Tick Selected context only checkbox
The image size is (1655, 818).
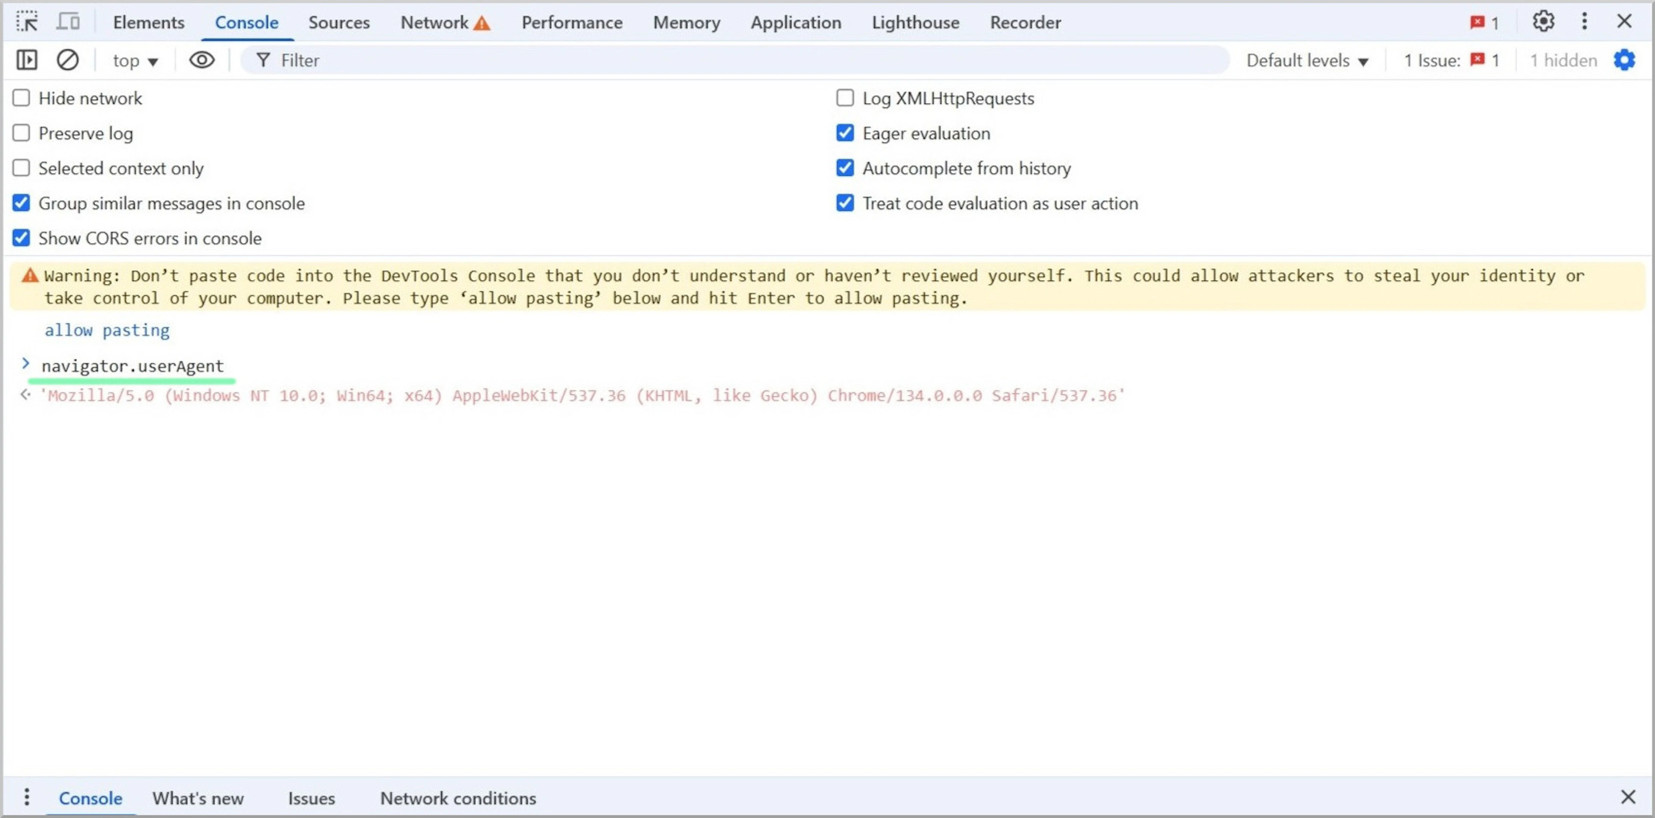pos(21,168)
